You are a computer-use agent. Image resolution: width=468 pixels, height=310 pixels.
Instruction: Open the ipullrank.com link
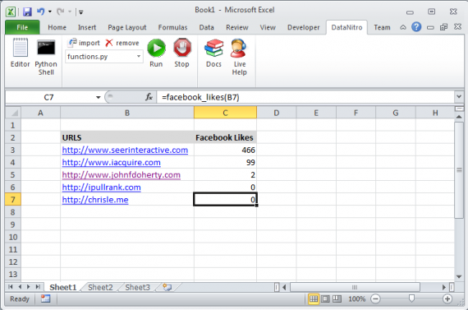point(102,187)
